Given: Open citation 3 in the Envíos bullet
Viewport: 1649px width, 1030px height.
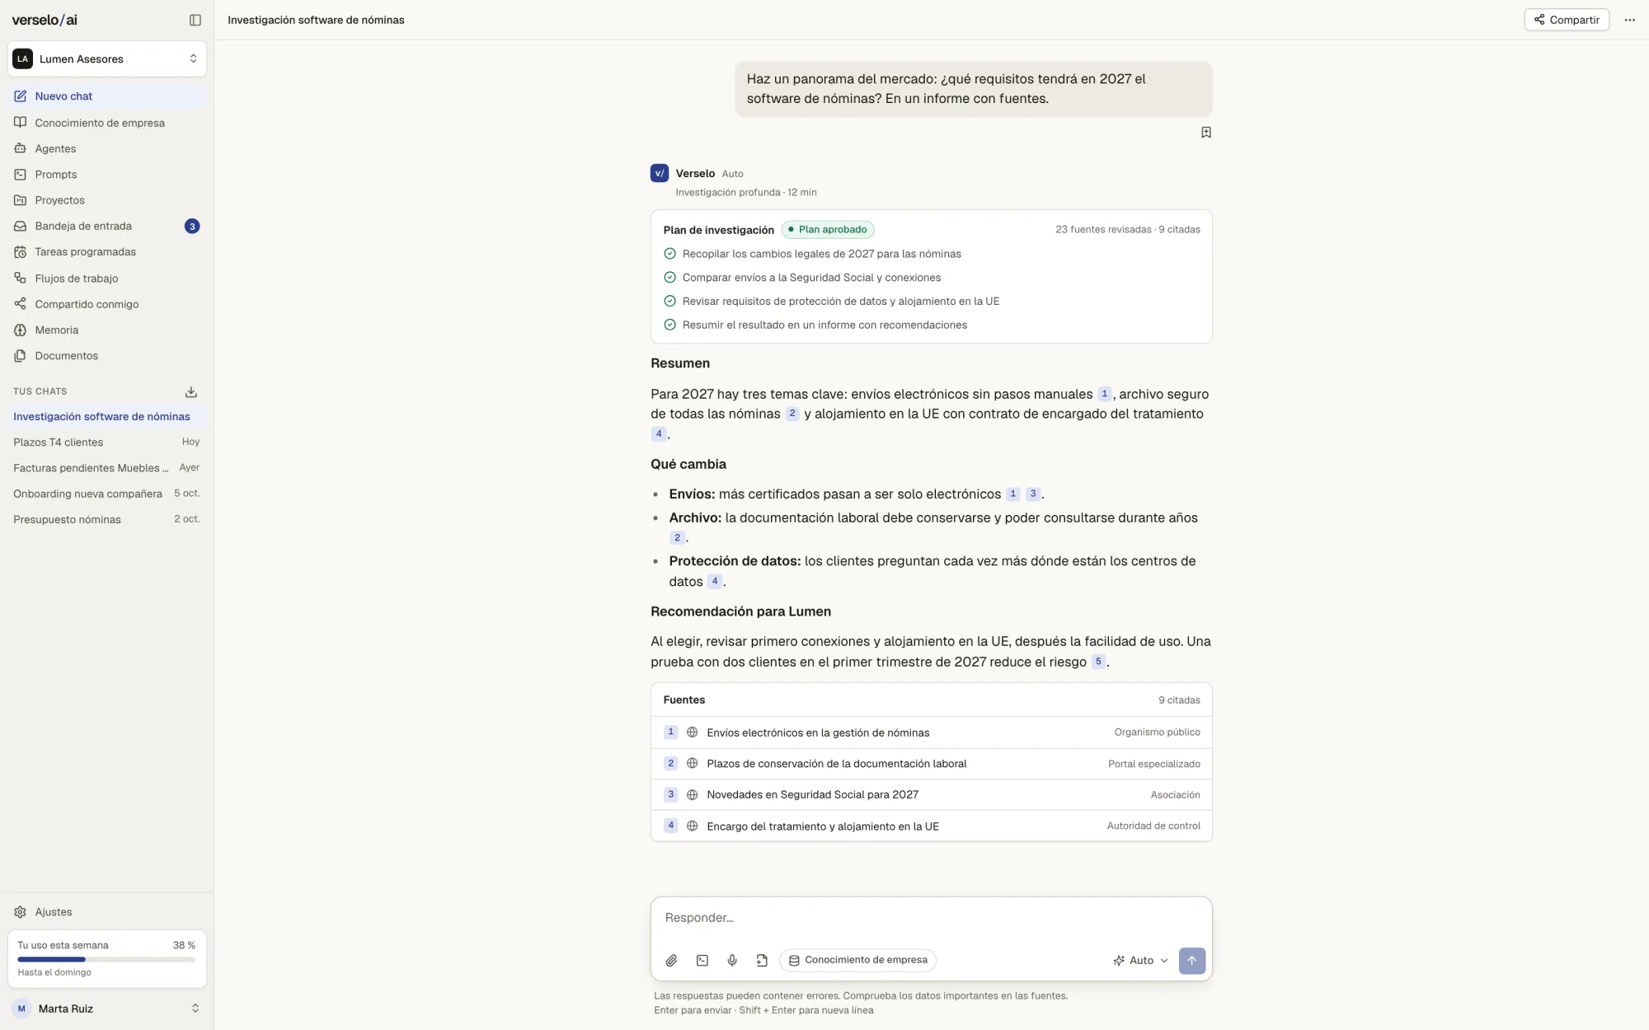Looking at the screenshot, I should click(1032, 494).
